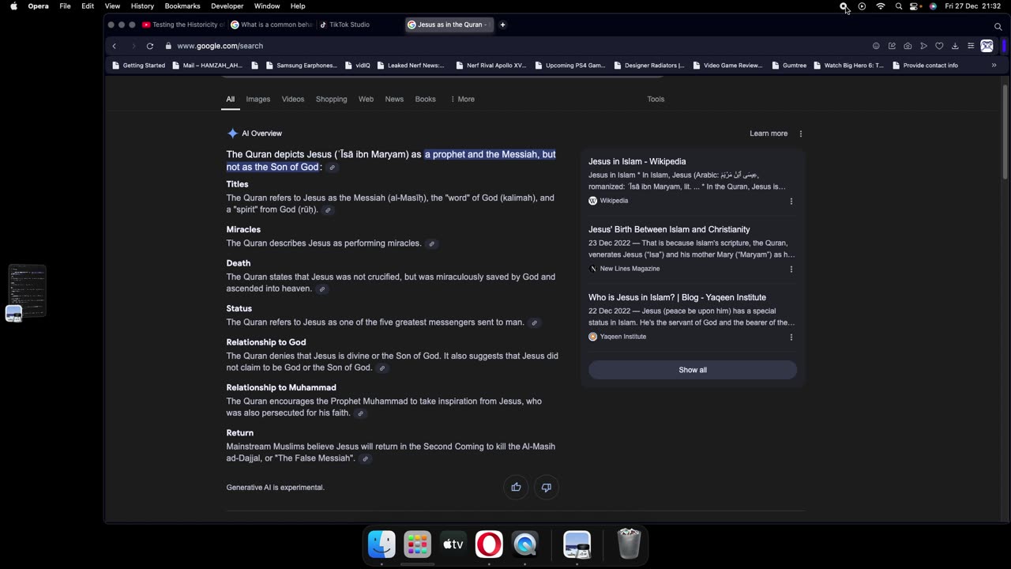Screen dimensions: 1011x569
Task: Open Apple TV from the dock
Action: coord(453,545)
